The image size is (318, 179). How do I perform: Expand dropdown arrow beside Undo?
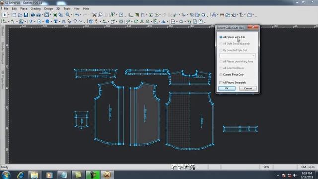(80, 15)
